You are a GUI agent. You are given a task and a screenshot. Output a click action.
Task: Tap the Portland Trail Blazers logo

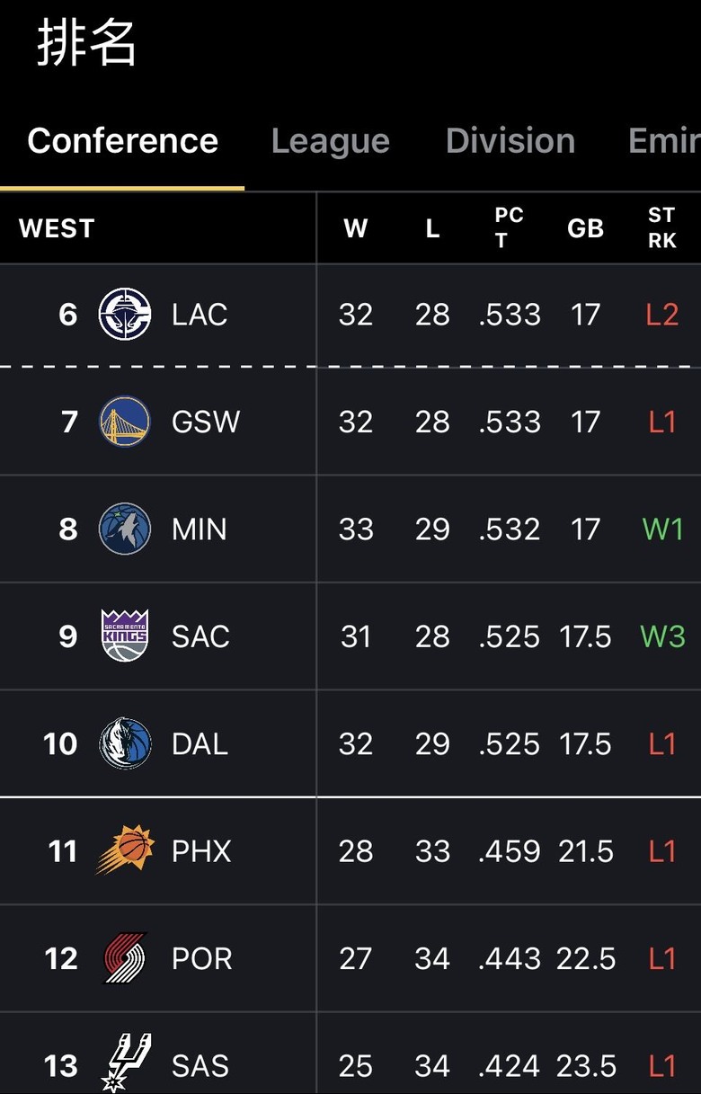pos(124,957)
